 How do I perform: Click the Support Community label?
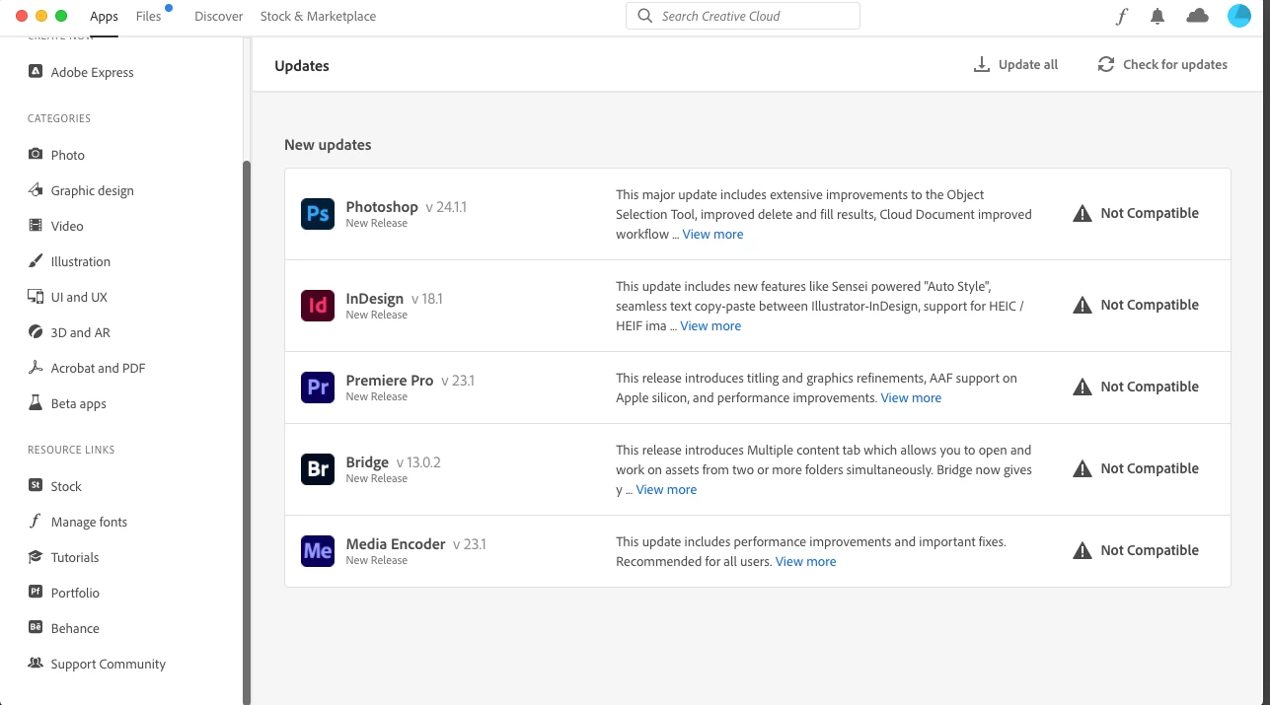point(109,664)
